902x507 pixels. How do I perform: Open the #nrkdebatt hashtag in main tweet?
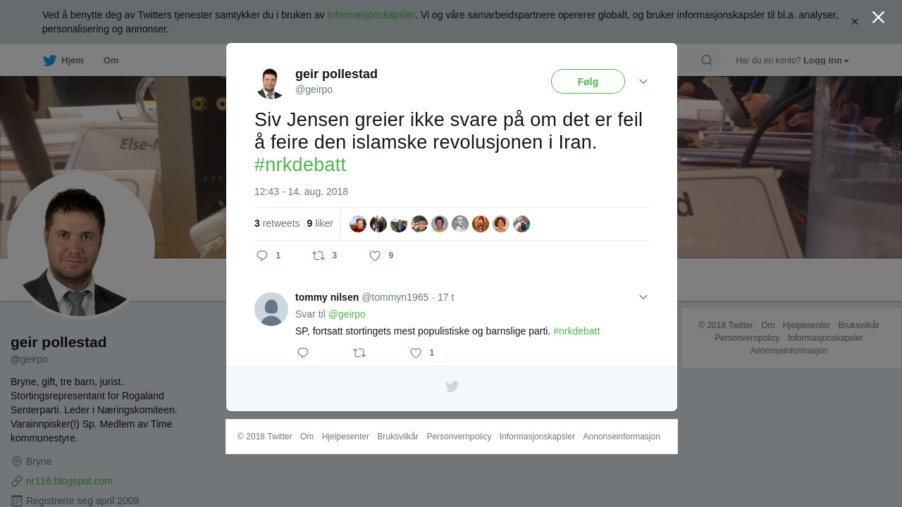coord(300,165)
